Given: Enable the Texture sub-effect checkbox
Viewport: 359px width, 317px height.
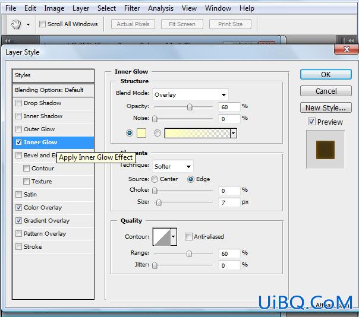Looking at the screenshot, I should (x=26, y=182).
